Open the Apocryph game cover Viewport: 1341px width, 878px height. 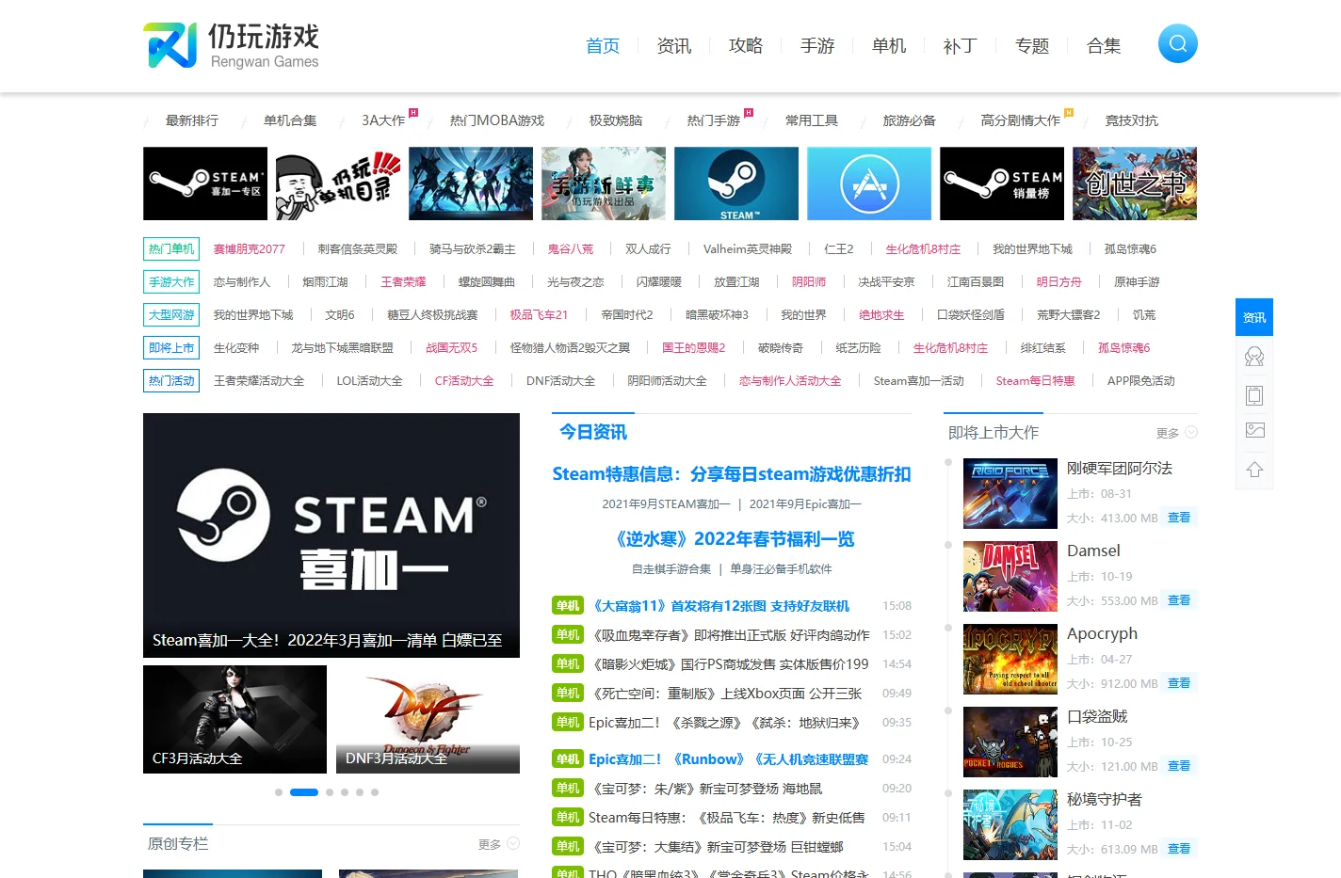pos(1010,659)
